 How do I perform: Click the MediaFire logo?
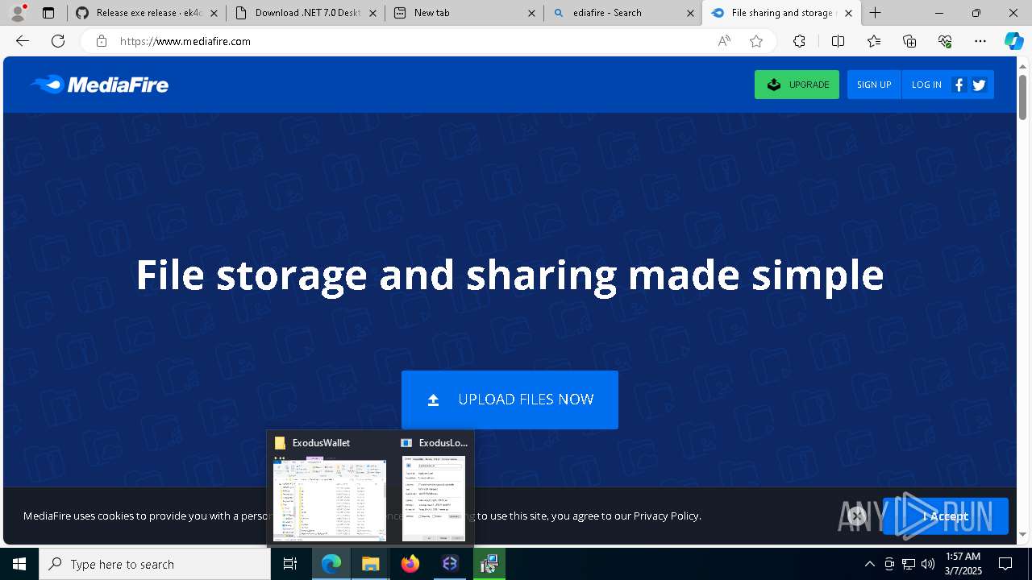99,85
